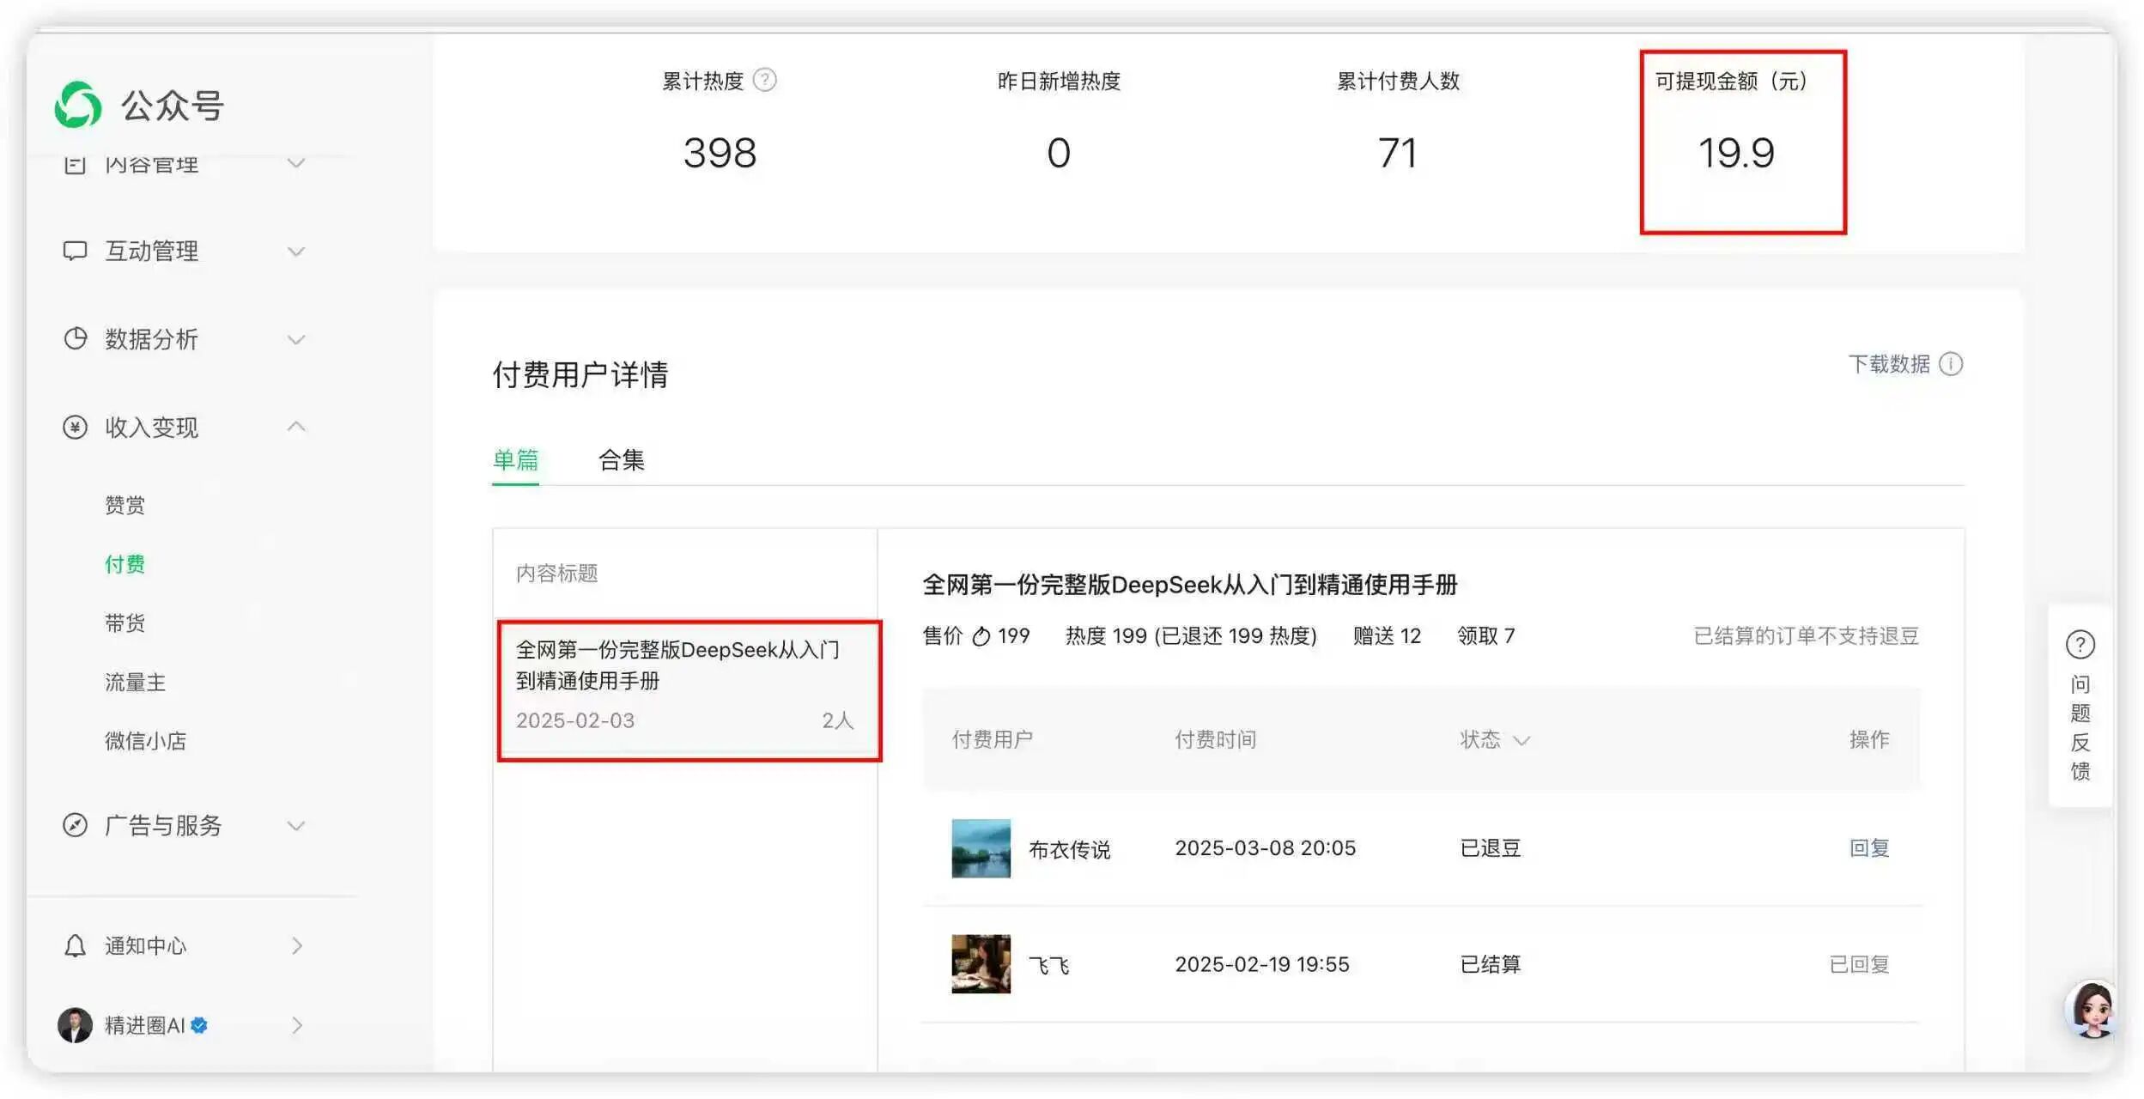This screenshot has width=2144, height=1099.
Task: Click the WeChat Official Account logo
Action: coord(78,105)
